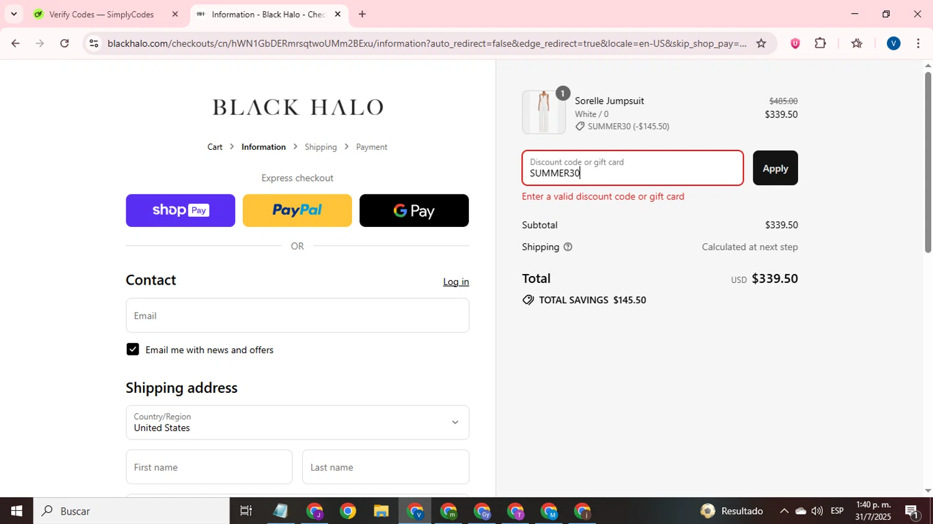Click the Sorelle Jumpsuit product name

click(610, 101)
